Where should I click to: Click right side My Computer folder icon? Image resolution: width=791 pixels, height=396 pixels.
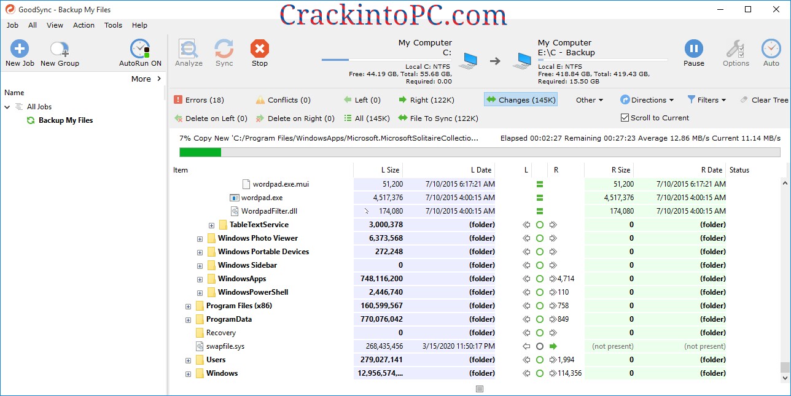523,60
